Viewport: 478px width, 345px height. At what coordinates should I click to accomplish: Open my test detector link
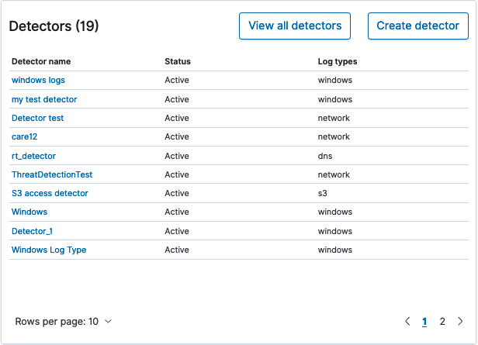pyautogui.click(x=44, y=99)
